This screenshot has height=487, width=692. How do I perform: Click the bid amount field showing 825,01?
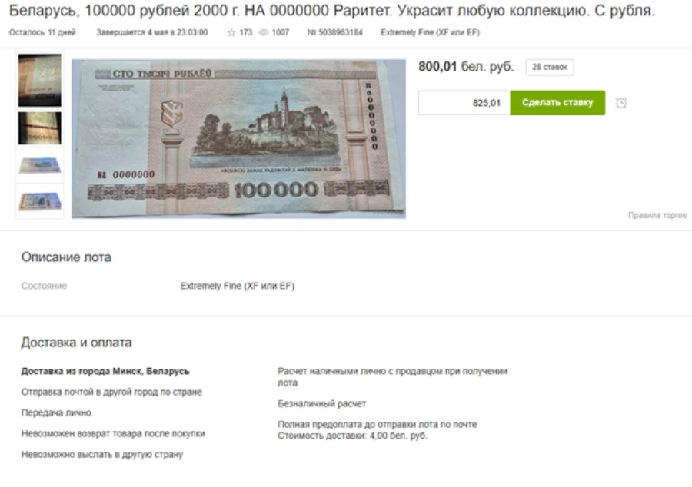pos(464,103)
